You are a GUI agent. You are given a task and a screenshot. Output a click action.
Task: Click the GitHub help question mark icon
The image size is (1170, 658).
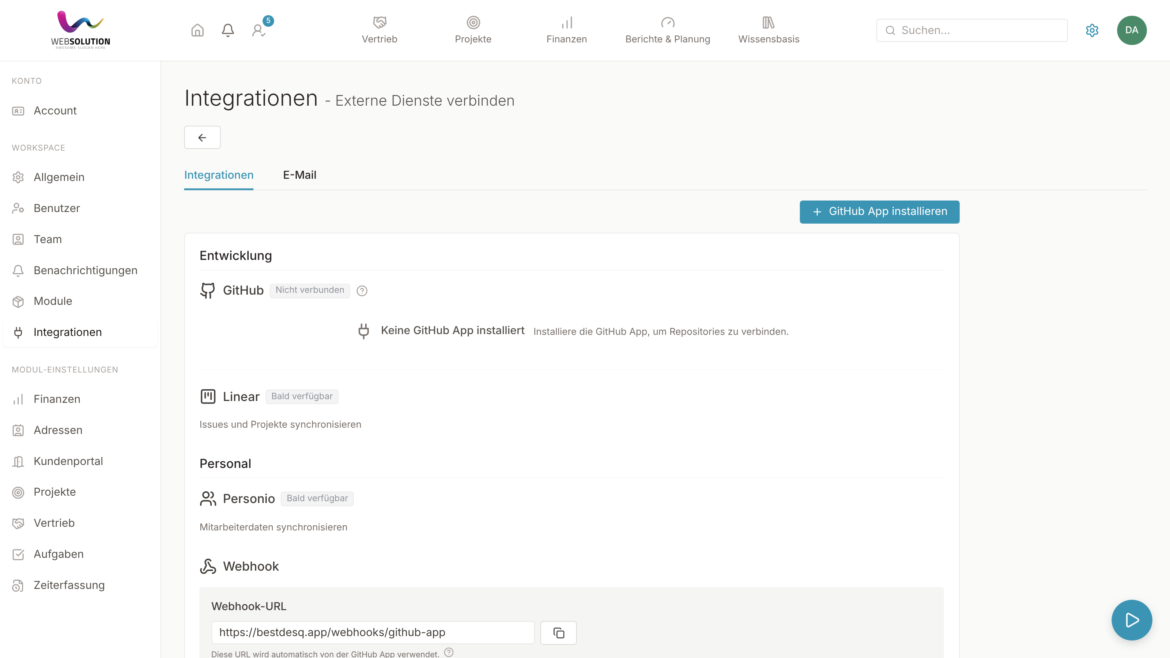tap(362, 291)
